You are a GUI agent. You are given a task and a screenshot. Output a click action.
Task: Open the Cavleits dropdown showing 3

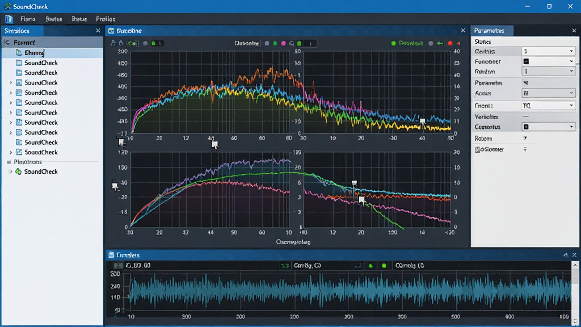[x=549, y=51]
